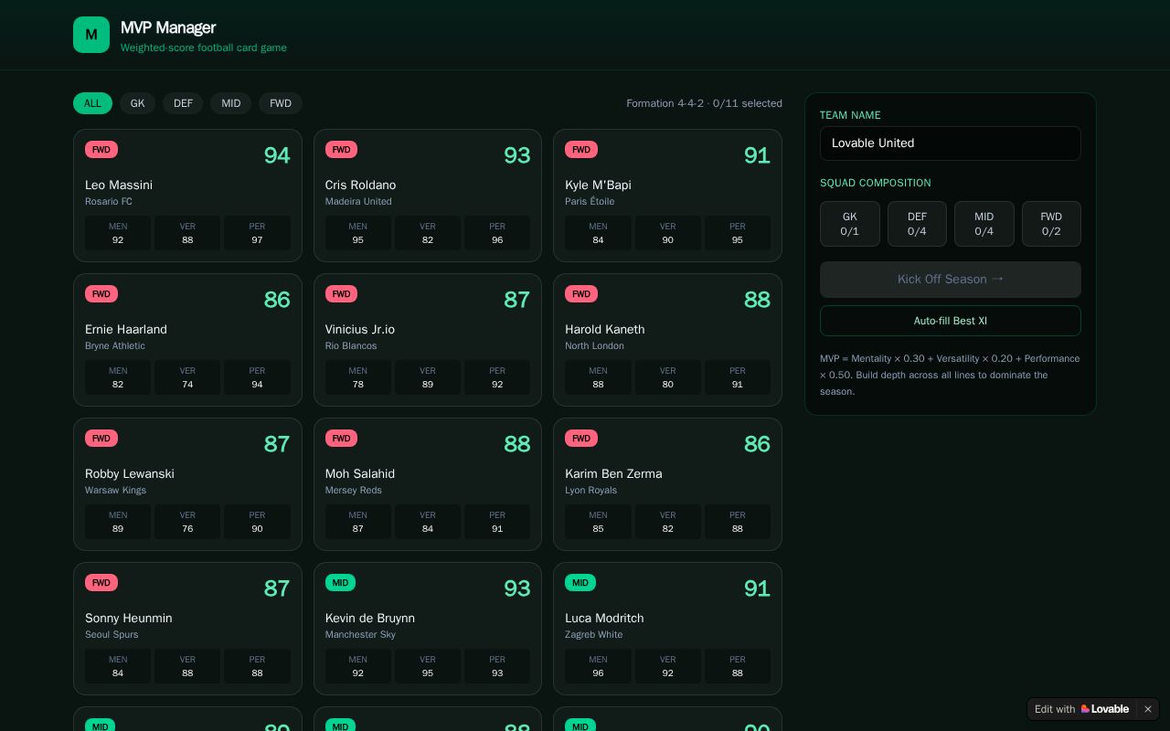
Task: Pick the Ernie Haarland card
Action: pyautogui.click(x=187, y=340)
